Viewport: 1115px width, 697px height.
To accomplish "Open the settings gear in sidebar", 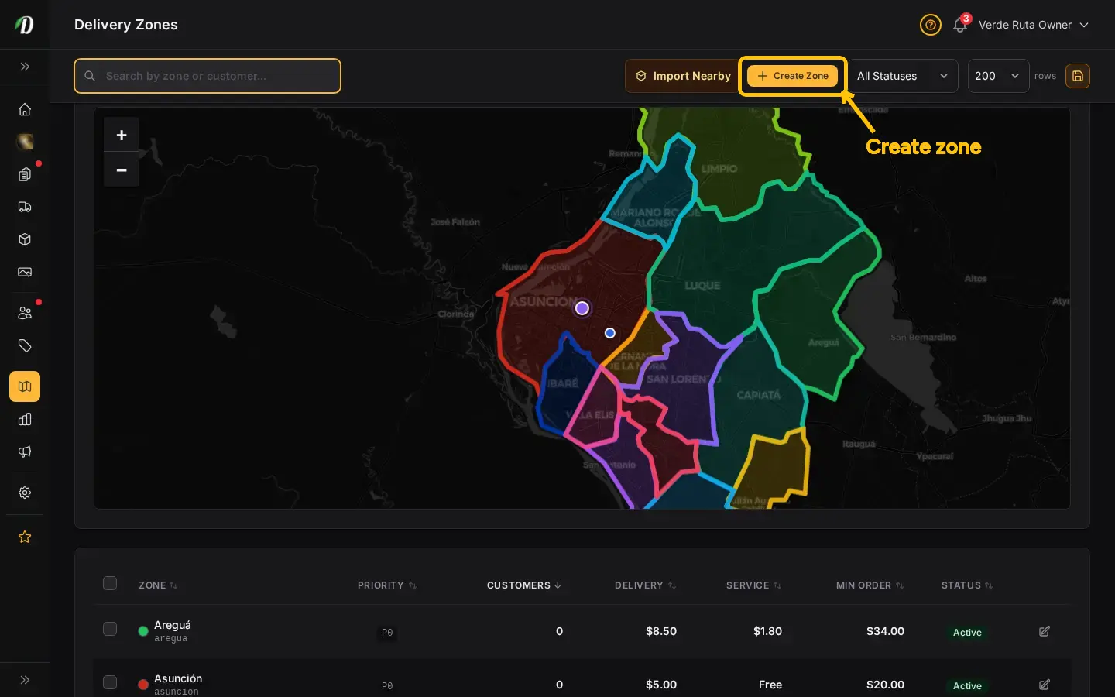I will [25, 493].
